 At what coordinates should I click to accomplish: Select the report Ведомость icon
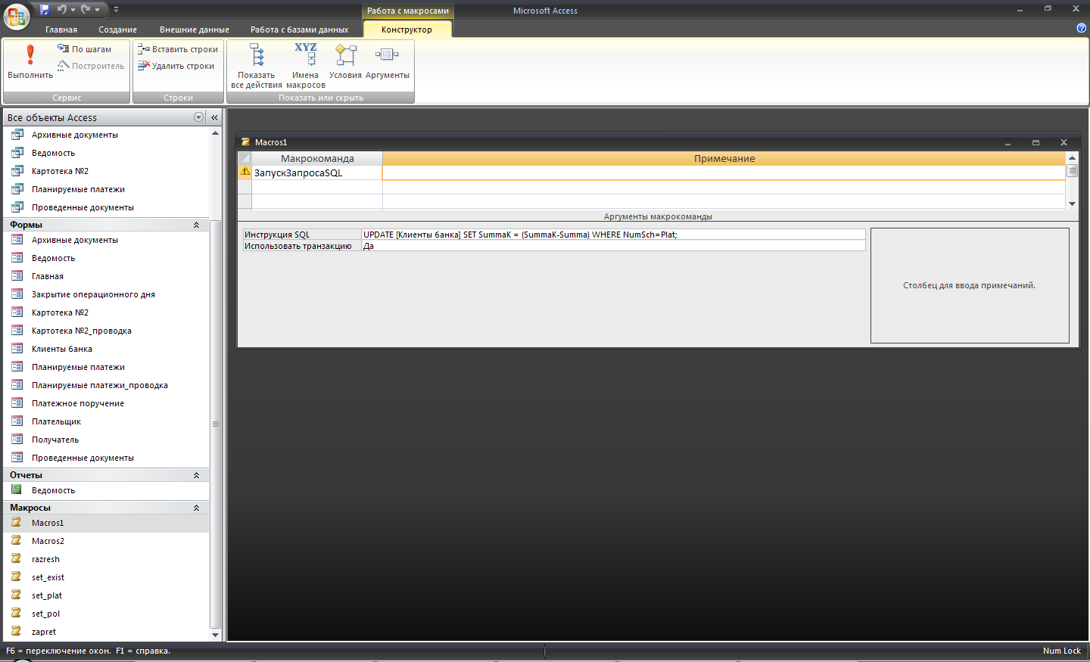17,490
